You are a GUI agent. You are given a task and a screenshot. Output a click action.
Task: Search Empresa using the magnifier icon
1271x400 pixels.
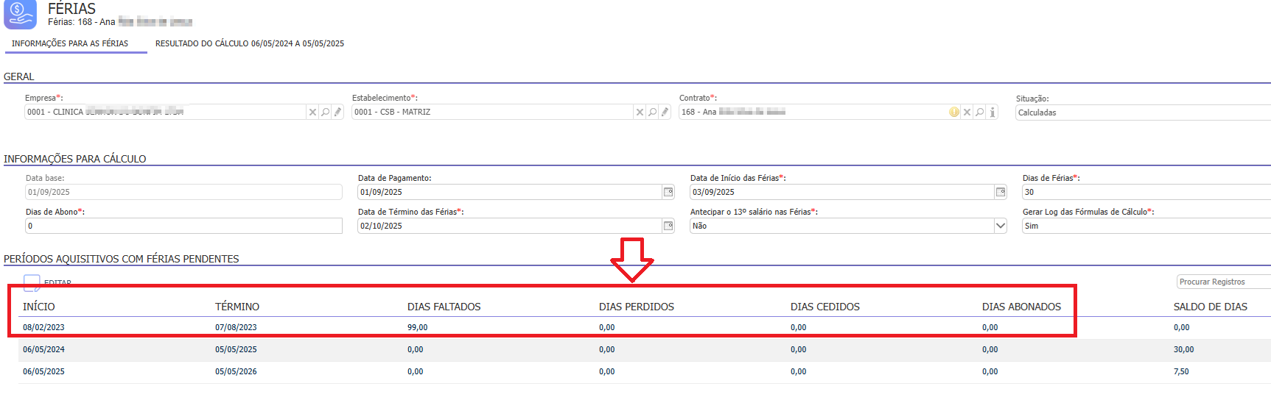[x=325, y=113]
